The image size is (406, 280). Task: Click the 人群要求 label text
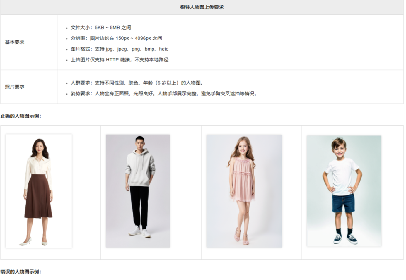[81, 83]
